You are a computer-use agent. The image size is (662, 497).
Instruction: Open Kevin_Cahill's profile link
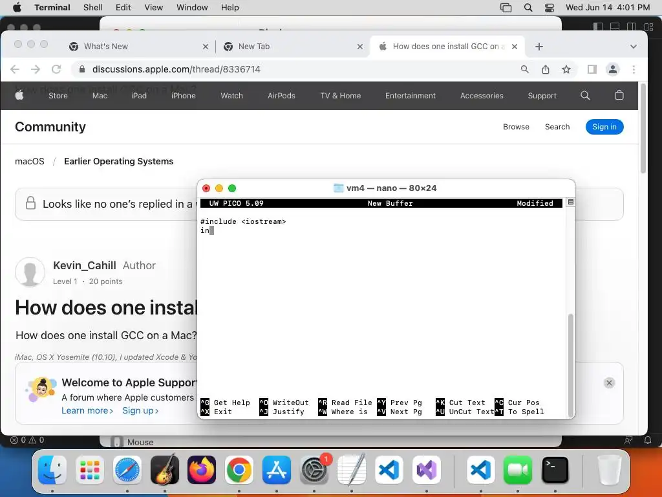(x=85, y=265)
